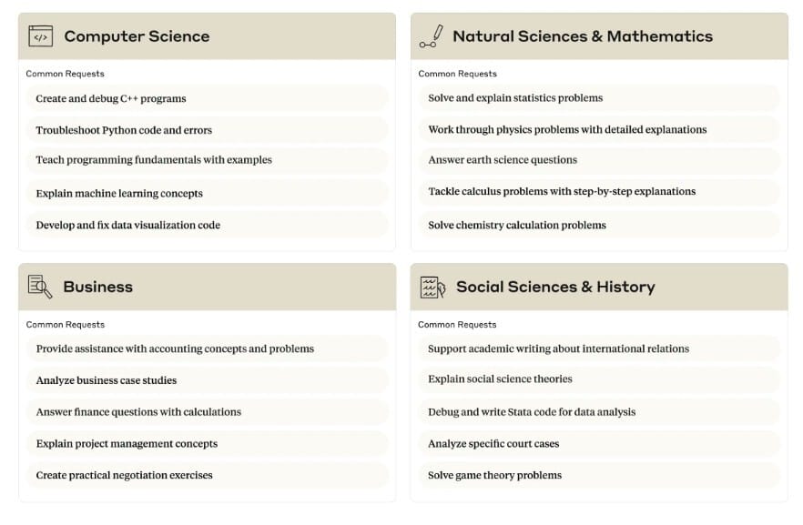
Task: Choose 'Explain social science theories'
Action: tap(500, 379)
